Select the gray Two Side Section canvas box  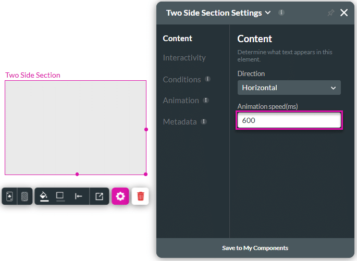pos(76,127)
